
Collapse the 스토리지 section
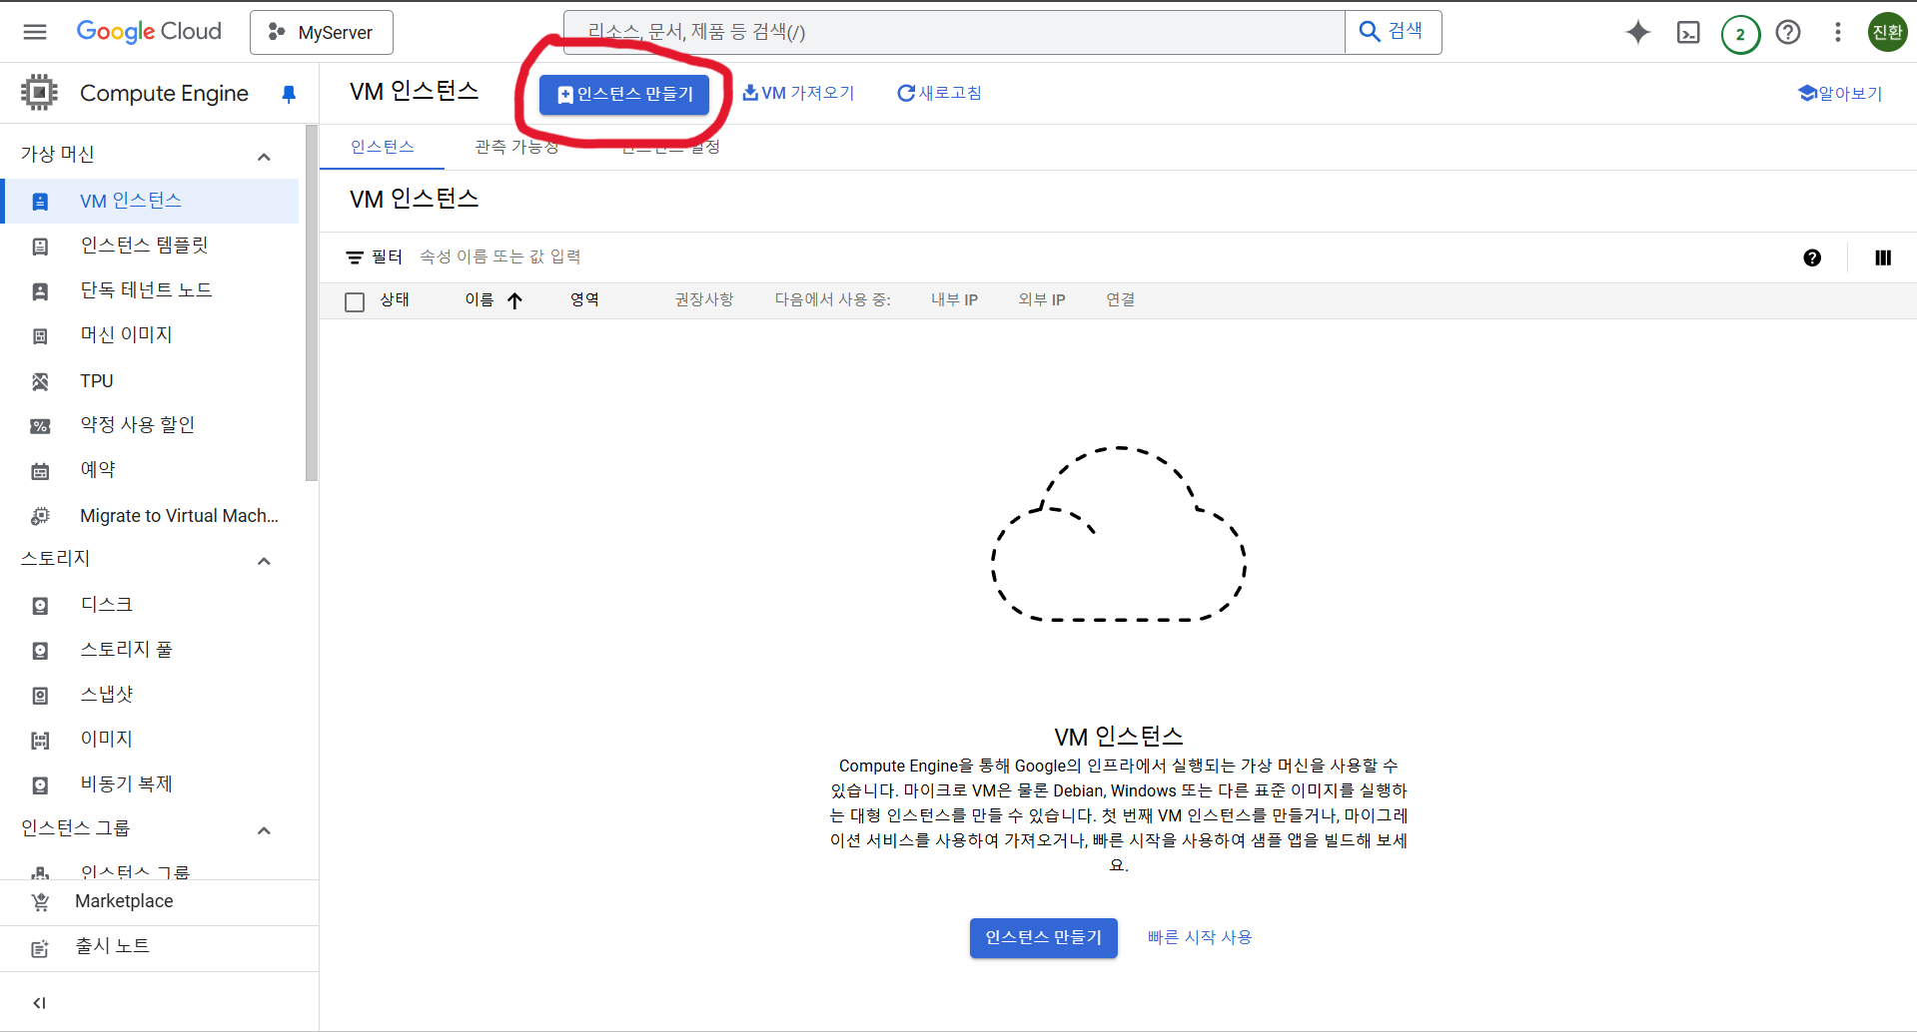264,560
